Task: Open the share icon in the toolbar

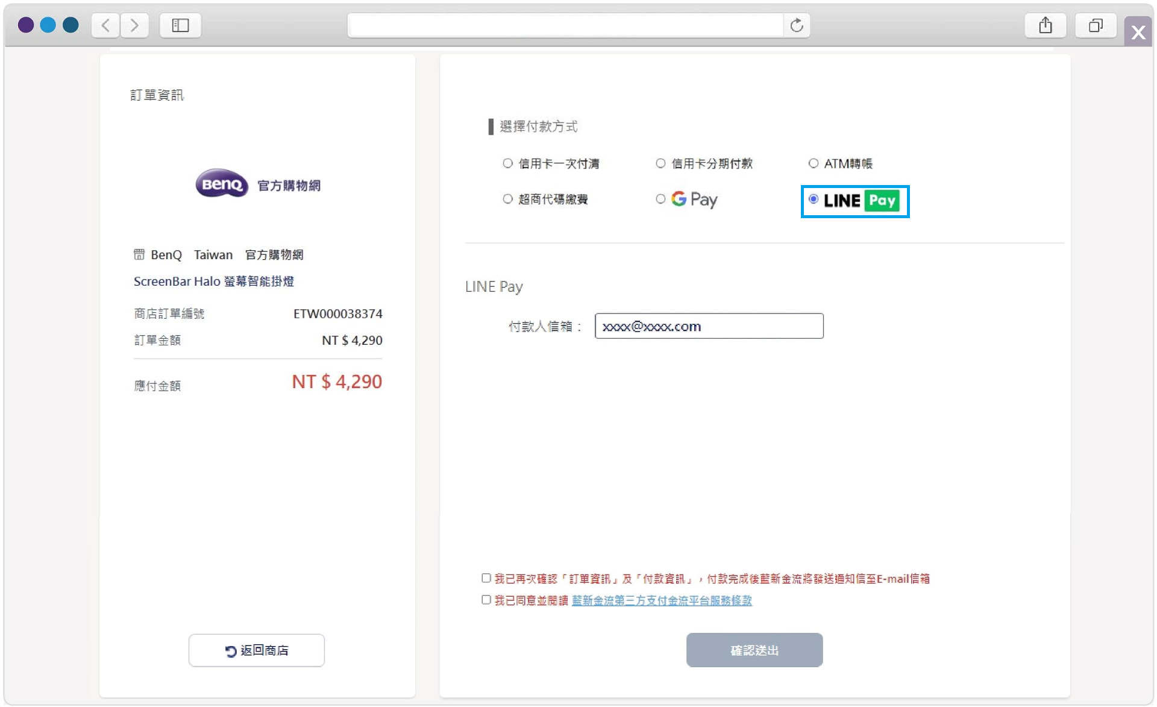Action: [1046, 25]
